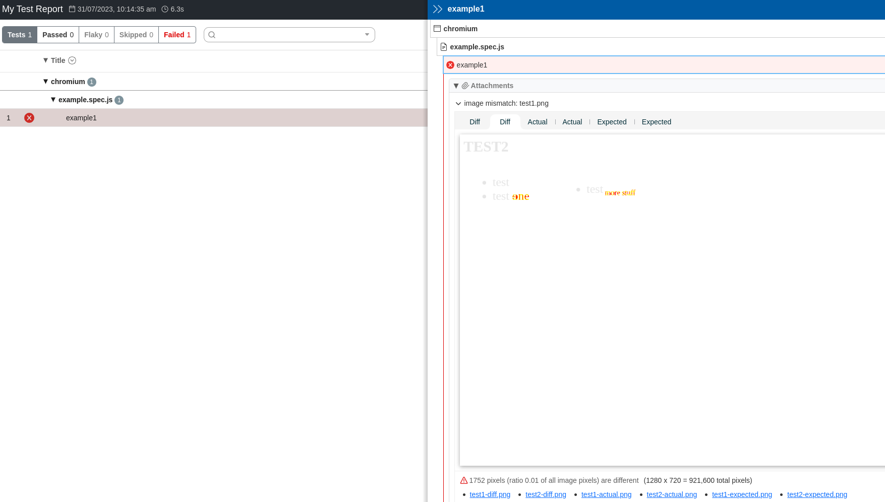
Task: Switch to the Actual image tab
Action: (x=537, y=122)
